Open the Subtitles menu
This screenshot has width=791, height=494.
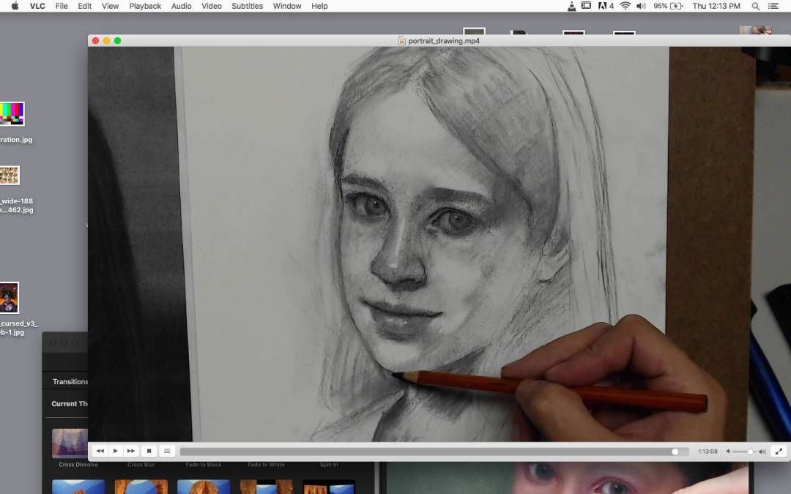(247, 6)
